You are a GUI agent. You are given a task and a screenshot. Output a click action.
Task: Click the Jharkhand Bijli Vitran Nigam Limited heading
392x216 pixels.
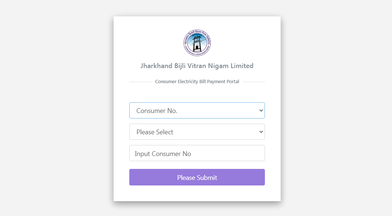click(197, 66)
